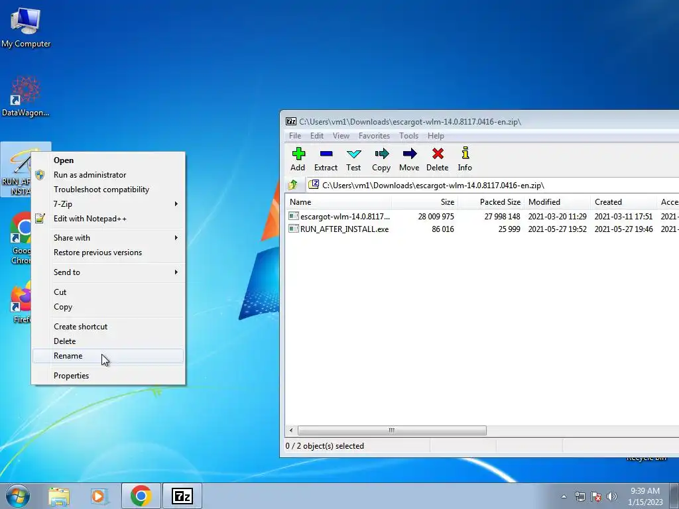Expand the Share with submenu
The image size is (679, 509).
(108, 238)
